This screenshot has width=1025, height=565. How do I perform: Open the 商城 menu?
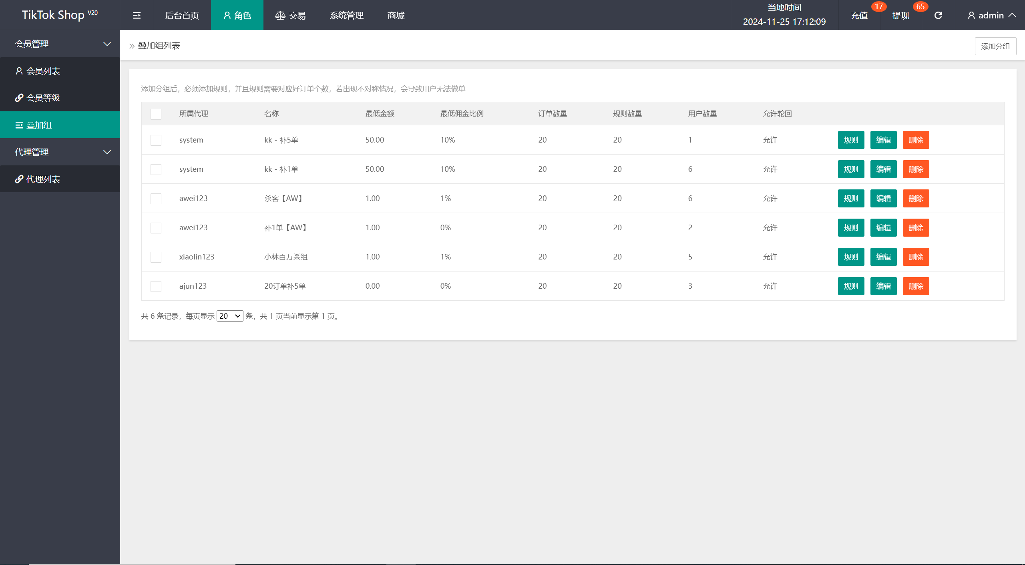click(396, 15)
